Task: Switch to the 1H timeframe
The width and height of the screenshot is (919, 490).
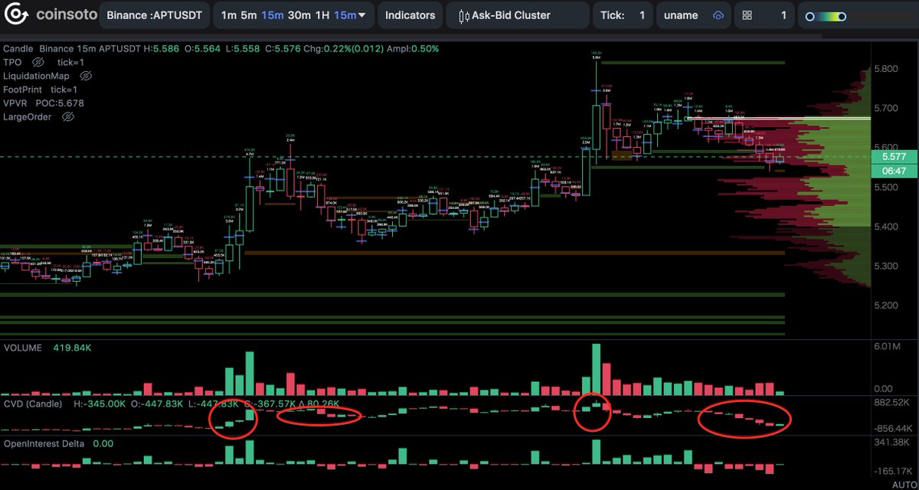Action: coord(322,15)
